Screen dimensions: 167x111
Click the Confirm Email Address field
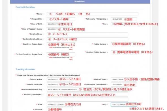tap(87, 39)
